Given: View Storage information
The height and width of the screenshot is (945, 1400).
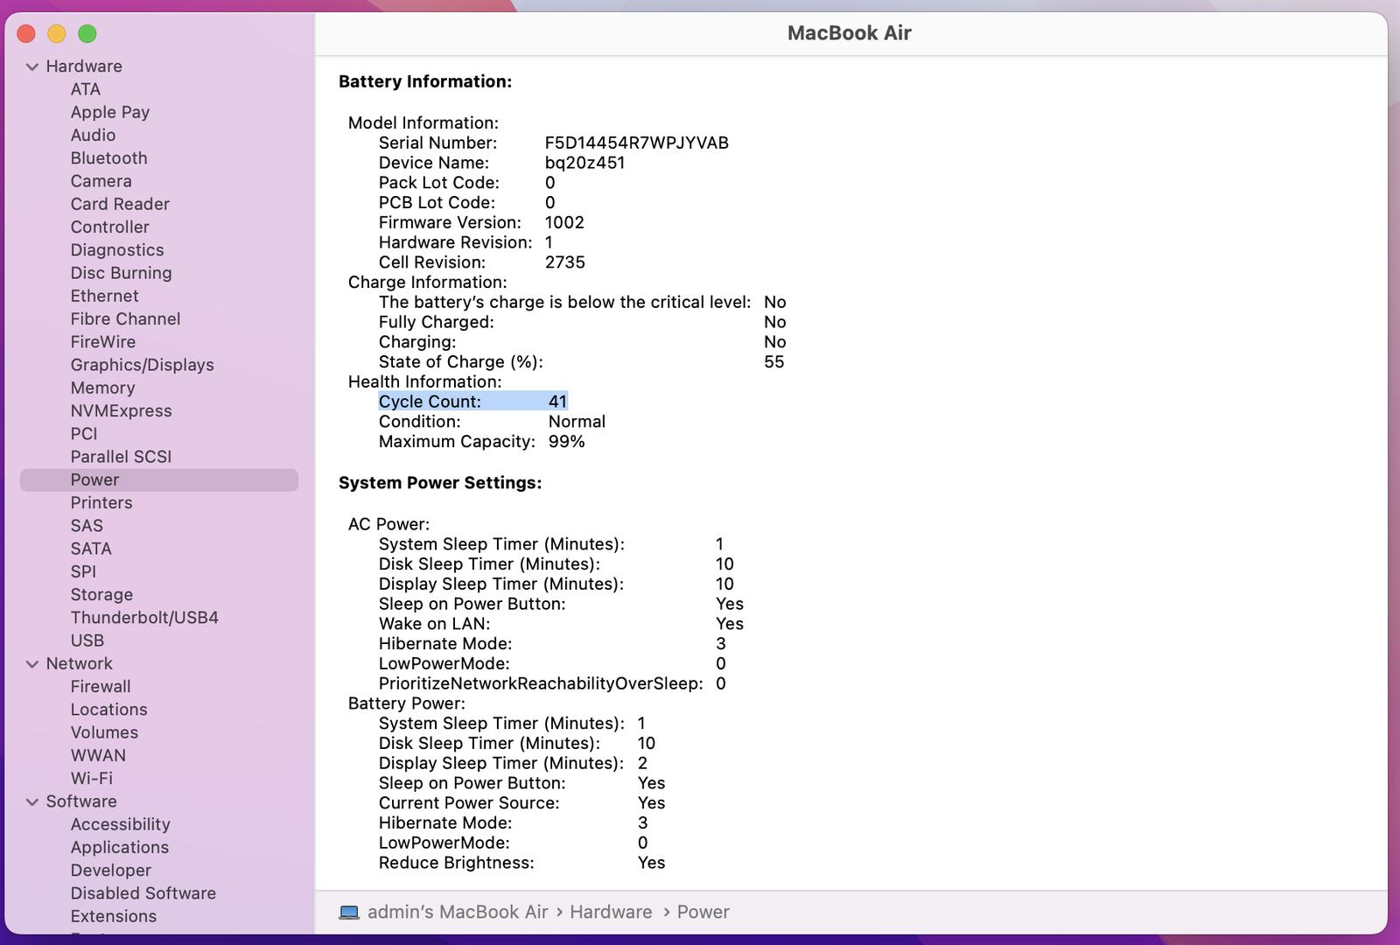Looking at the screenshot, I should click(101, 594).
